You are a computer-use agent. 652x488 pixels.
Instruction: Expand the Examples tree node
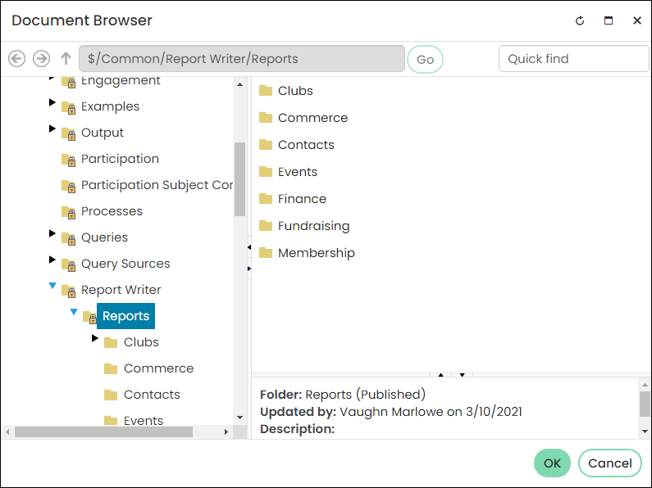pyautogui.click(x=52, y=102)
